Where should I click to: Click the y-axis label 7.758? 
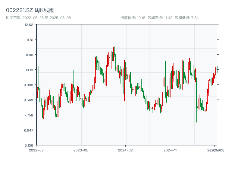29,115
